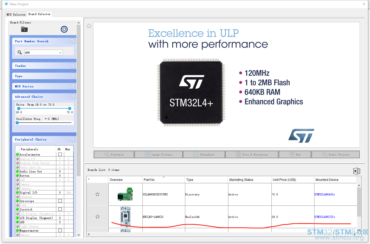Click the Buy button

click(x=295, y=154)
